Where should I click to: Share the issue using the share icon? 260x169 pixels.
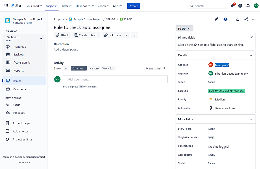(x=246, y=19)
